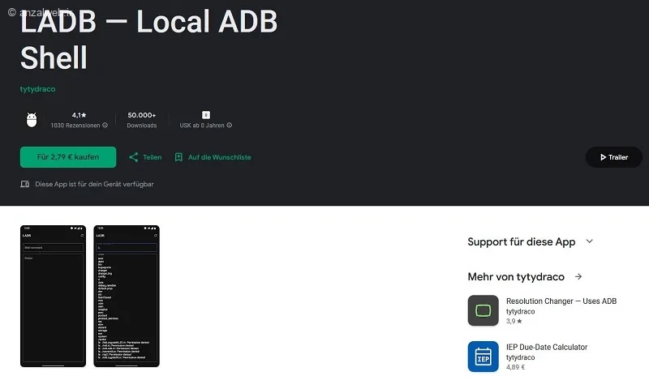
Task: Click the USK 0 rating badge
Action: (x=206, y=115)
